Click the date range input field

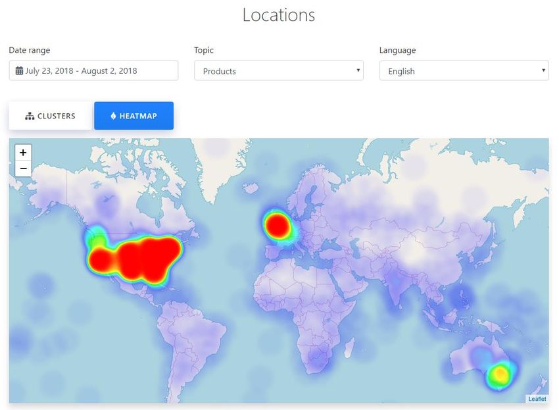click(93, 70)
